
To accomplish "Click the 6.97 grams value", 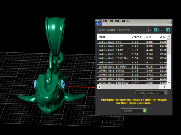I will tap(135, 50).
